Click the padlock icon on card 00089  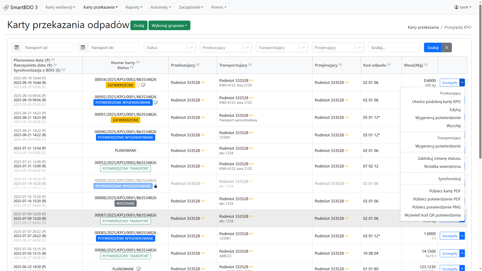[155, 186]
